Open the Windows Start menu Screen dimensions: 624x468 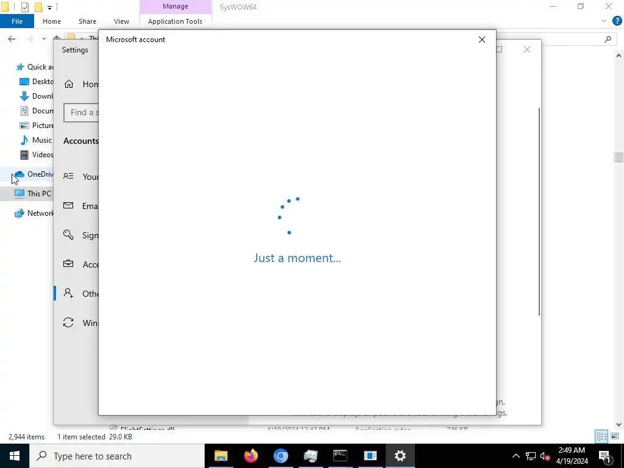pyautogui.click(x=15, y=456)
